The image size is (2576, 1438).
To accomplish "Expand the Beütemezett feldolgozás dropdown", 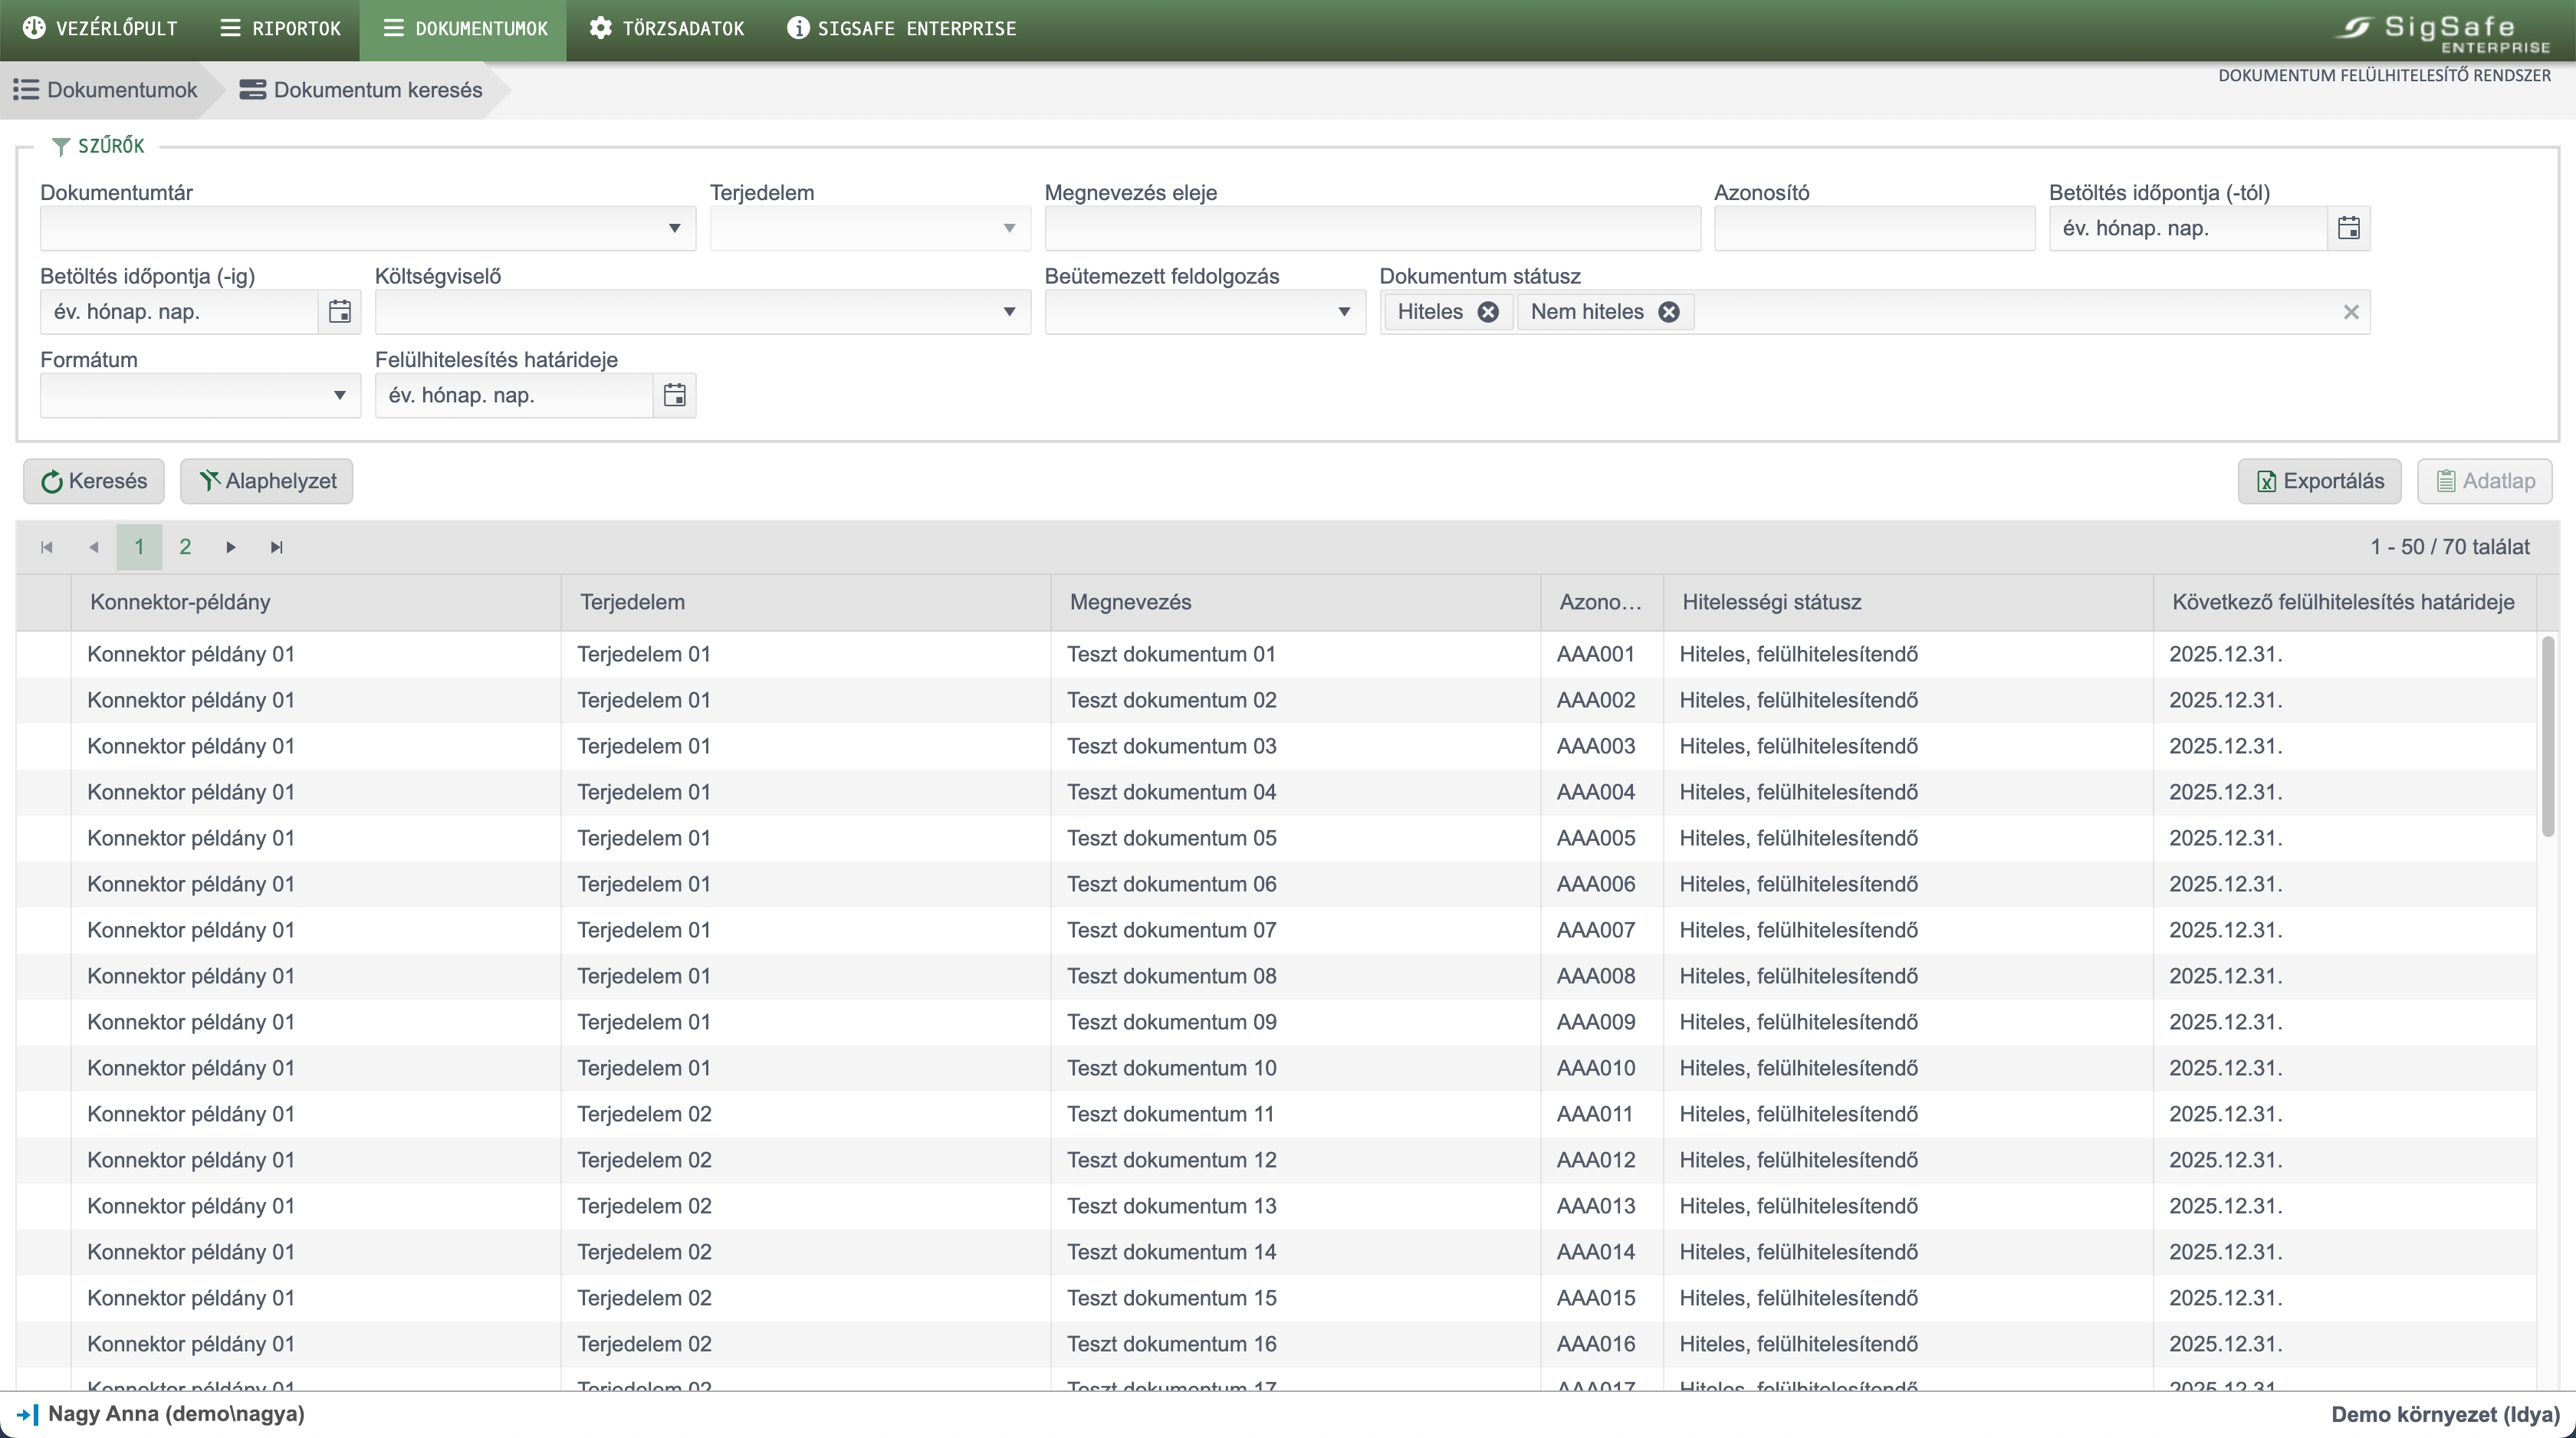I will tap(1344, 312).
